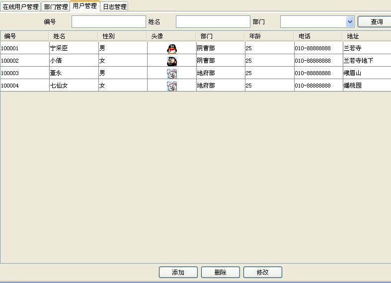The image size is (391, 283).
Task: Sort by 年龄 column header
Action: 269,36
